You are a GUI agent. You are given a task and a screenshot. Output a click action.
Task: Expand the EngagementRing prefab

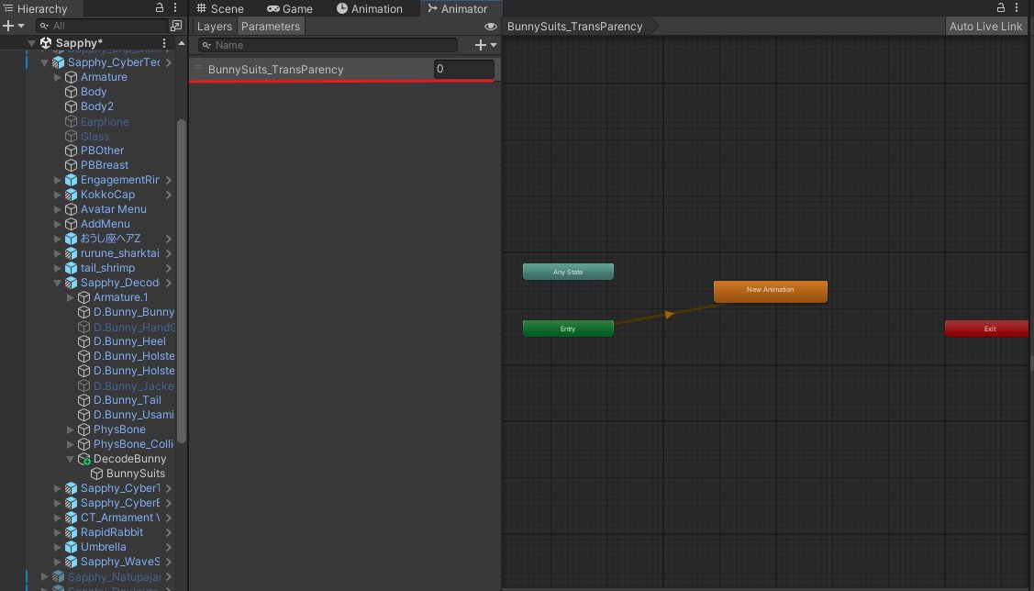[58, 180]
